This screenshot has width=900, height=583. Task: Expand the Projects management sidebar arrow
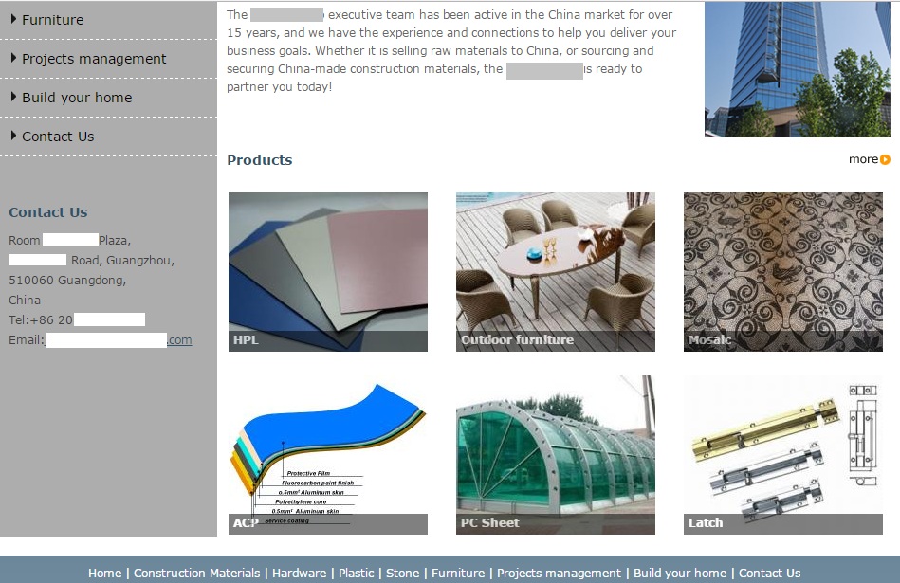(13, 58)
